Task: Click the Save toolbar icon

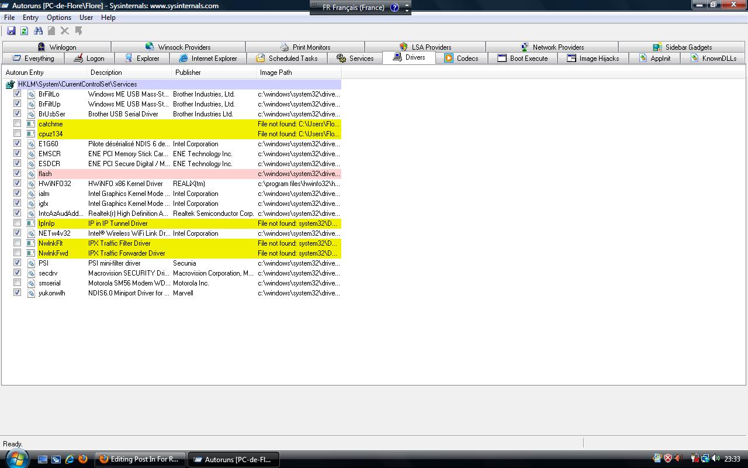Action: pos(11,31)
